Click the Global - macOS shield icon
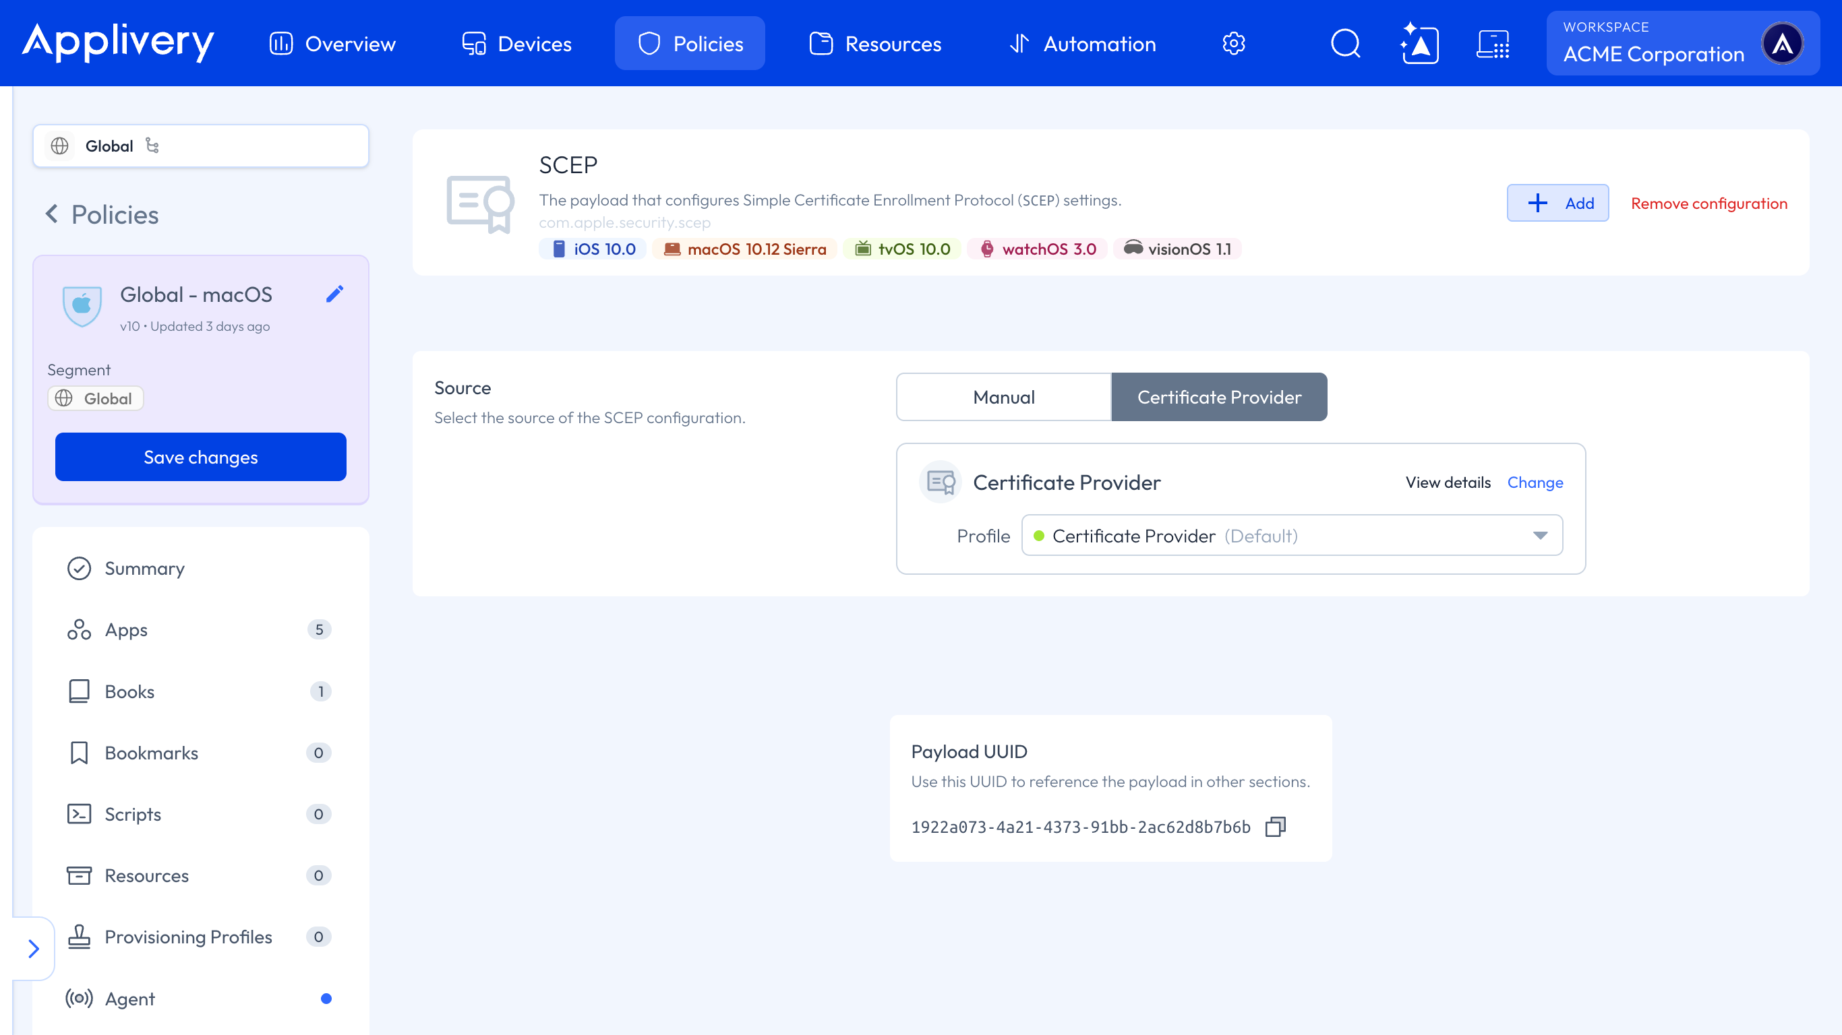 pyautogui.click(x=82, y=305)
